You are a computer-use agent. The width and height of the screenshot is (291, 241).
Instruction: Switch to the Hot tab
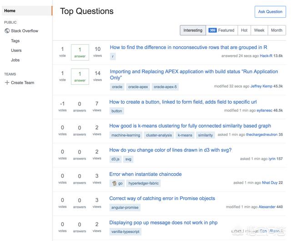(x=244, y=30)
